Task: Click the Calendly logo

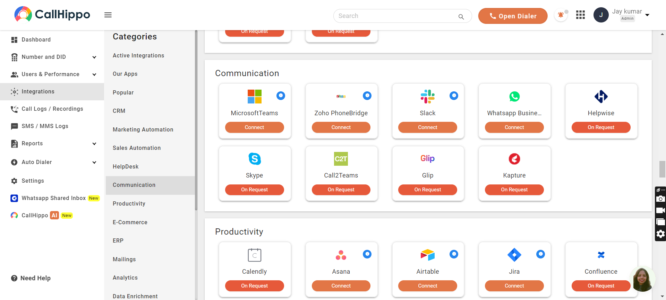Action: click(254, 255)
